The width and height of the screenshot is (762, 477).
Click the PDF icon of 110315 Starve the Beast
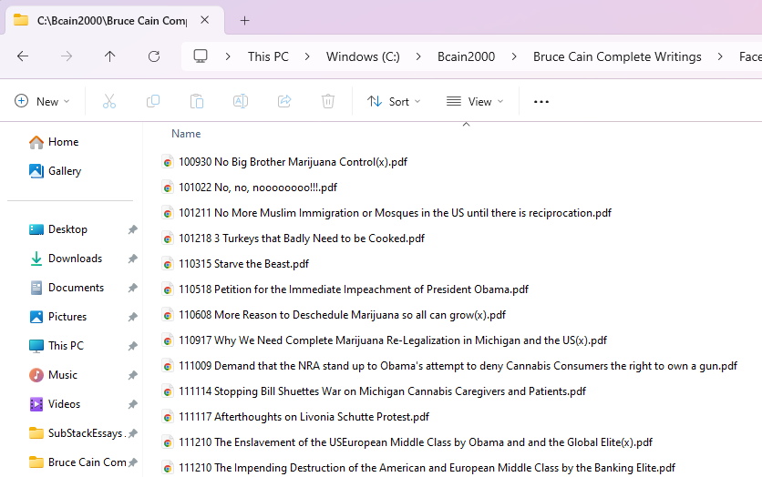168,264
